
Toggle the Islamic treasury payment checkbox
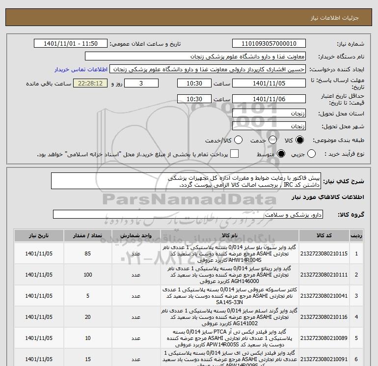234,154
